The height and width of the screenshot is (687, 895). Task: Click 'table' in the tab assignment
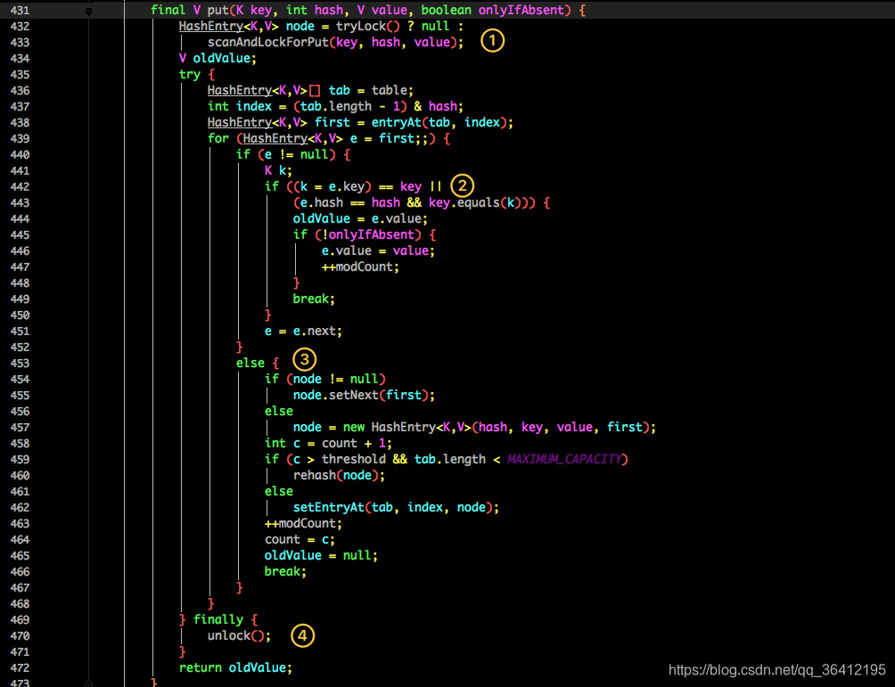pos(390,90)
